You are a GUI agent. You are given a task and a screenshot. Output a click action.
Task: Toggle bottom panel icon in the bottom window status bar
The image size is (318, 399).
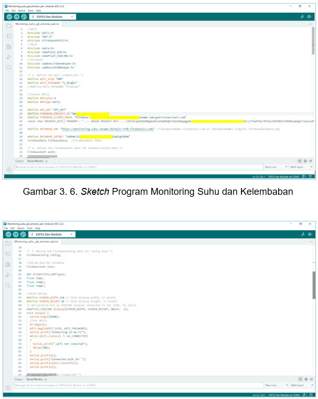tap(311, 395)
